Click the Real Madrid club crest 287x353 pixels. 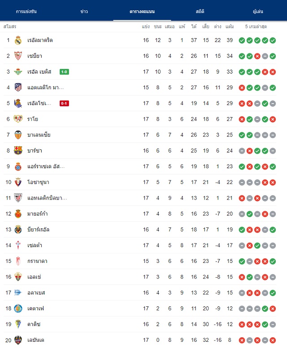click(x=18, y=40)
